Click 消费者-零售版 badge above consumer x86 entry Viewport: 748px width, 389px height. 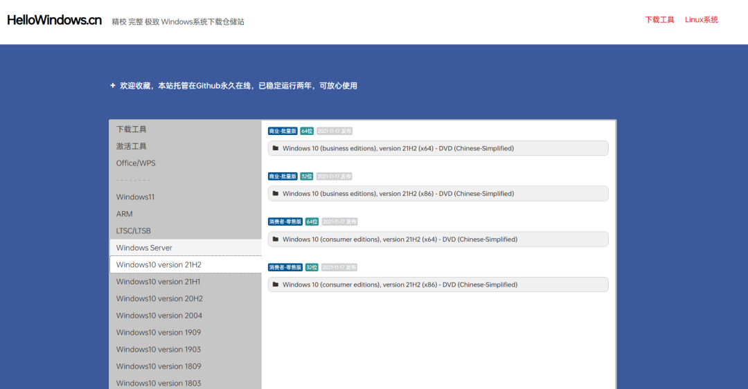[285, 267]
